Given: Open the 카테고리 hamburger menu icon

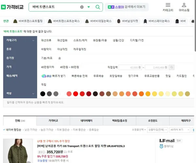Looking at the screenshot, I should 168,7.
